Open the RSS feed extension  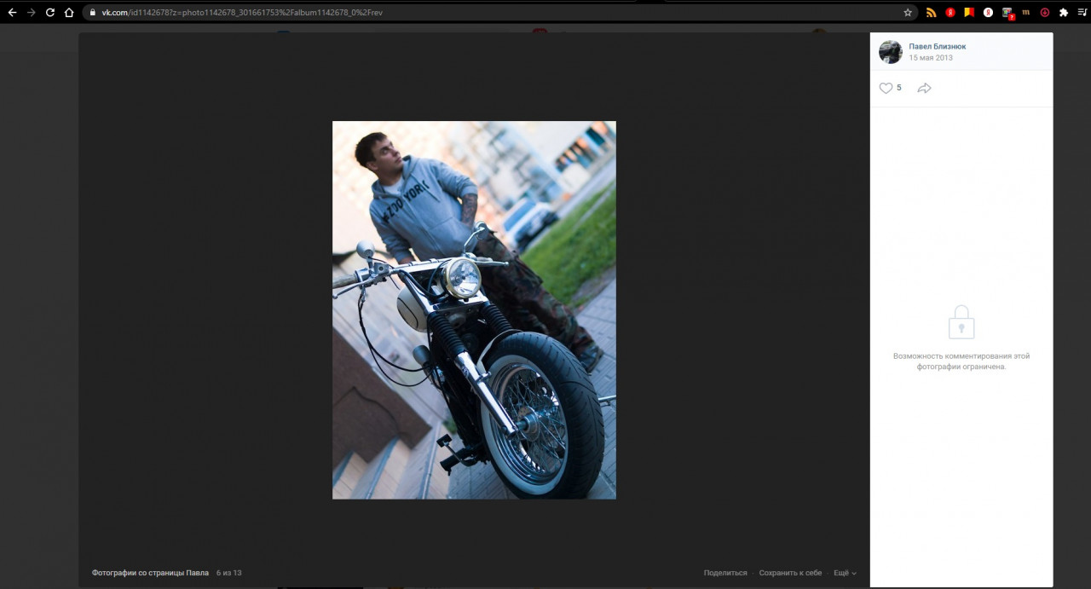pyautogui.click(x=931, y=13)
